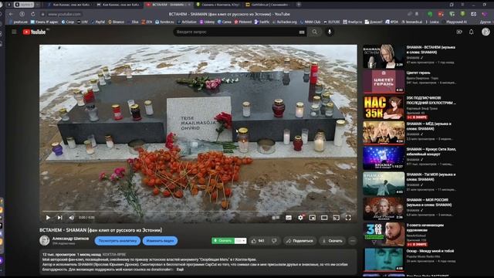Open the Цветет герань recommended video
494x278 pixels.
384,82
